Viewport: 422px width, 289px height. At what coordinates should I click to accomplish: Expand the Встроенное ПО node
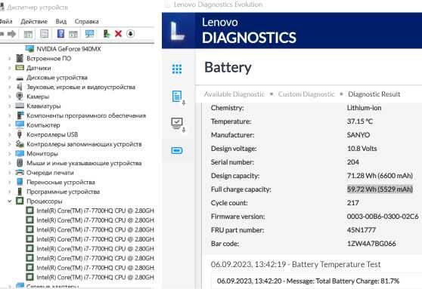pos(9,58)
